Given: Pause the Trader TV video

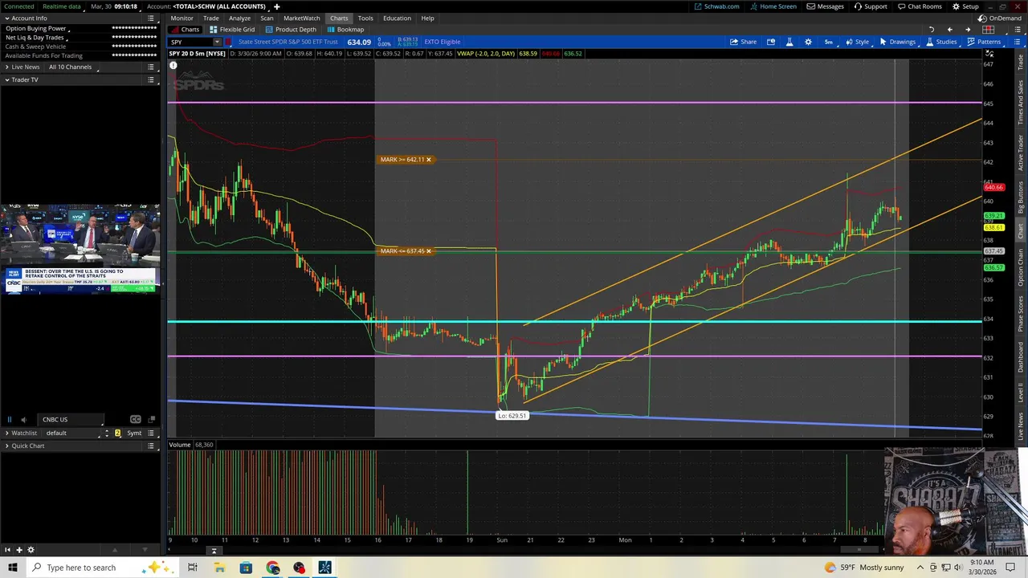Looking at the screenshot, I should (x=10, y=419).
